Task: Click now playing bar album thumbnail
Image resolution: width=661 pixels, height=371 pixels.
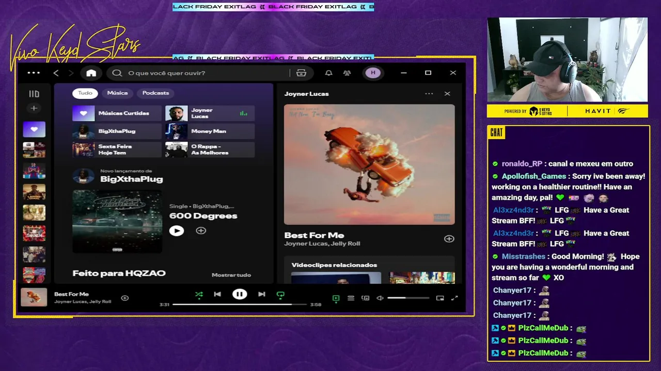Action: [x=34, y=297]
